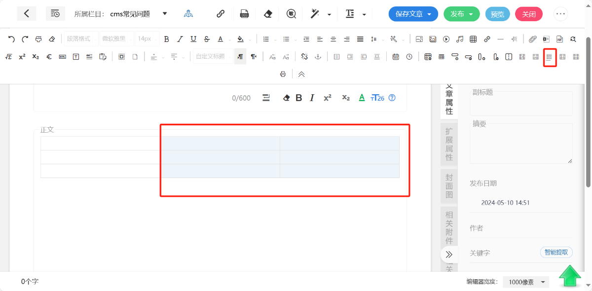This screenshot has height=291, width=592.
Task: Click the 摘要 summary text area
Action: (521, 143)
